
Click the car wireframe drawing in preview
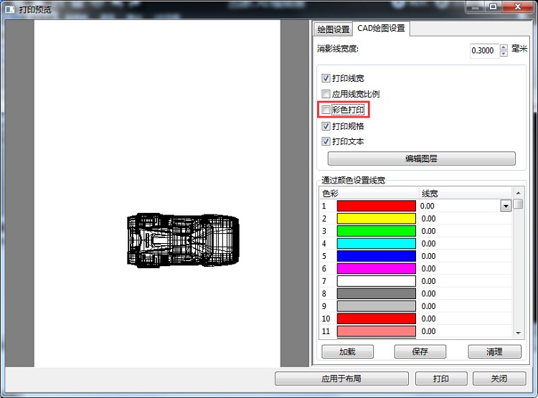(183, 240)
